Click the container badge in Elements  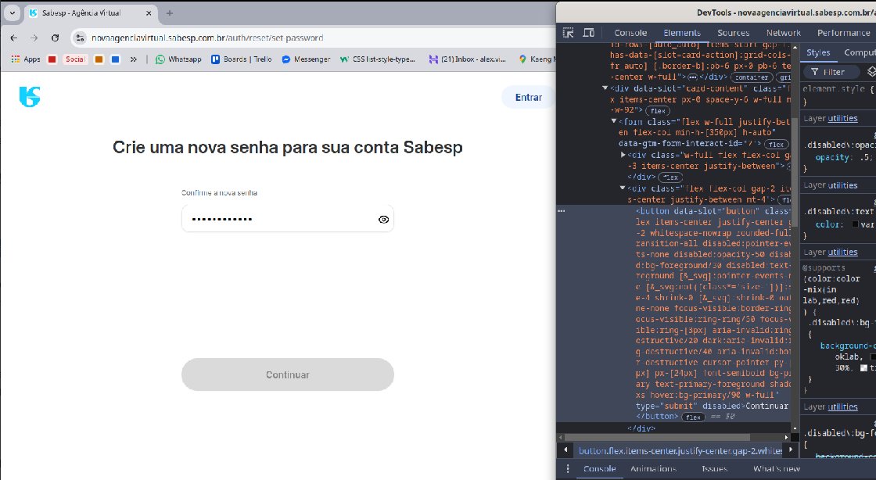(752, 77)
